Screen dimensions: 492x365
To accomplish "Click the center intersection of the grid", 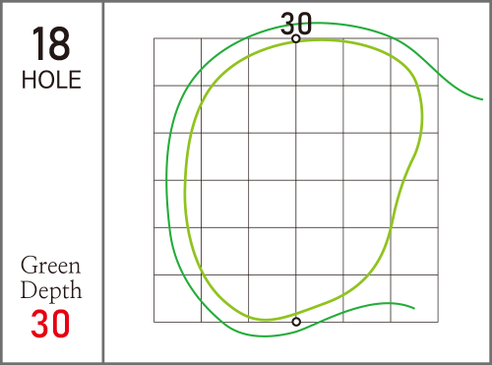I will pos(296,180).
